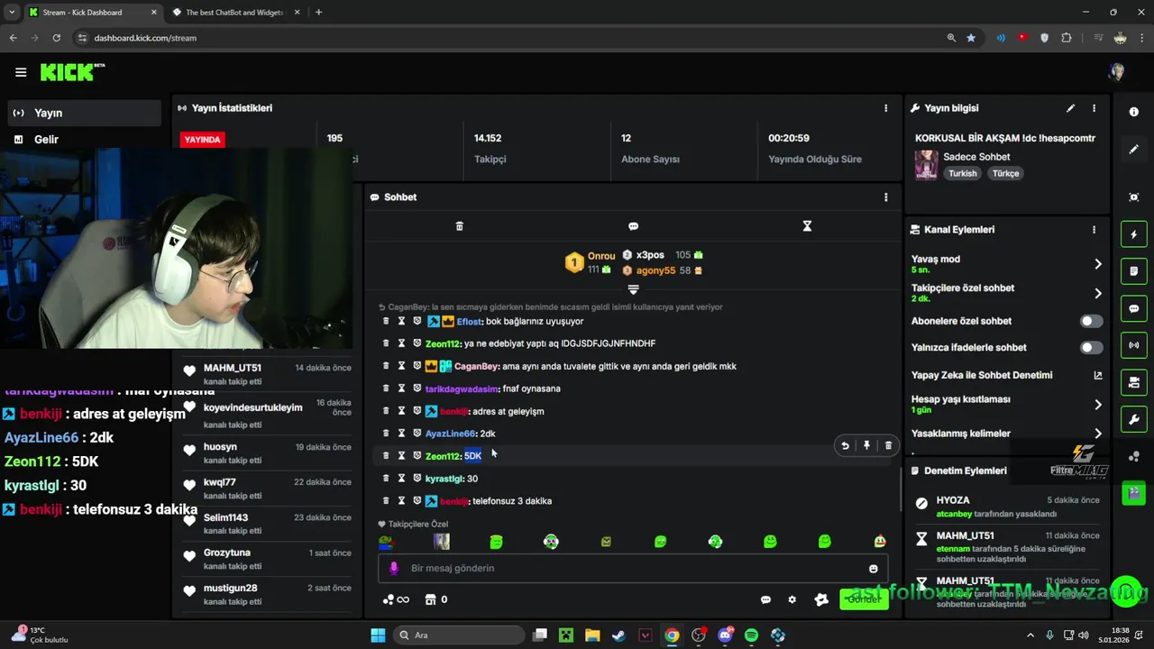This screenshot has width=1154, height=649.
Task: Click the hourglass icon in Sohbet toolbar
Action: tap(807, 226)
